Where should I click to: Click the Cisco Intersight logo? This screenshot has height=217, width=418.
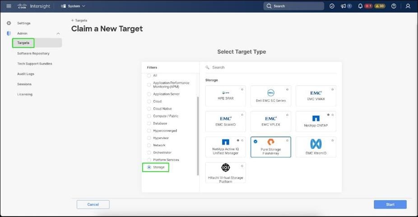(33, 6)
